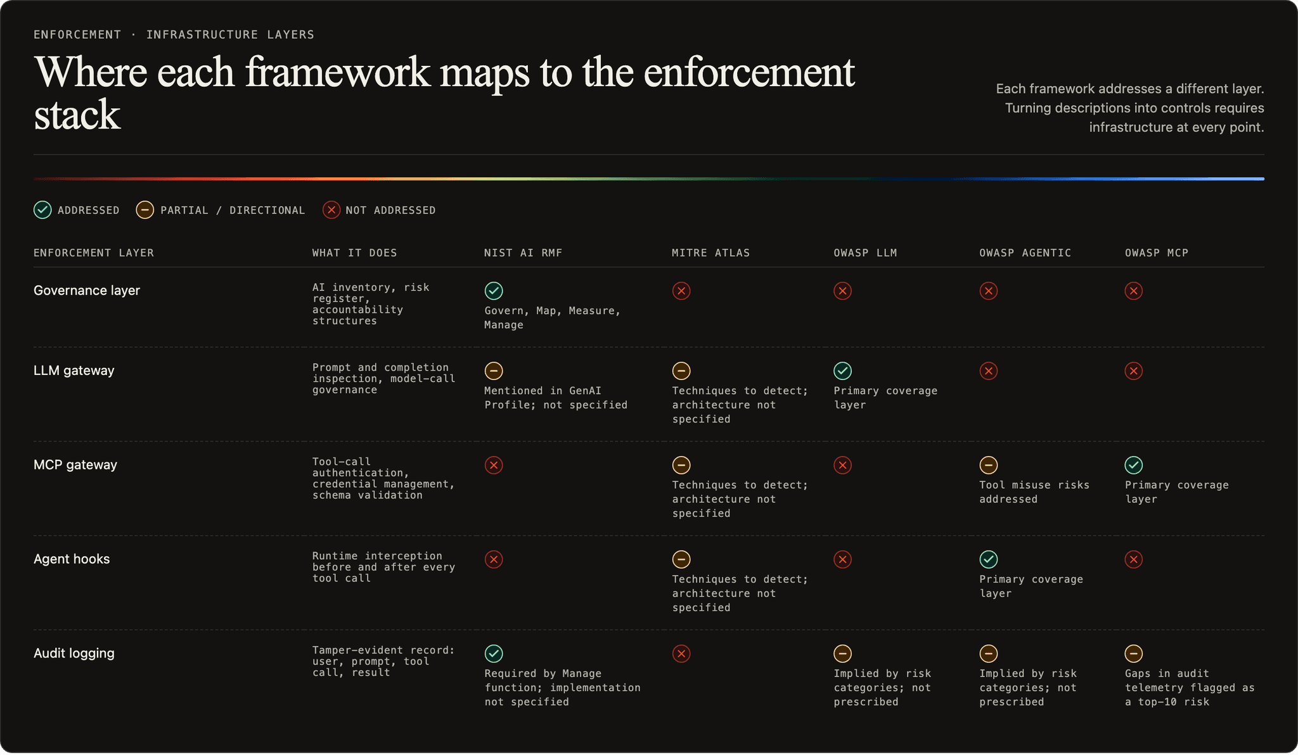Click the OWASP Agentic column header
Image resolution: width=1298 pixels, height=755 pixels.
click(1025, 253)
